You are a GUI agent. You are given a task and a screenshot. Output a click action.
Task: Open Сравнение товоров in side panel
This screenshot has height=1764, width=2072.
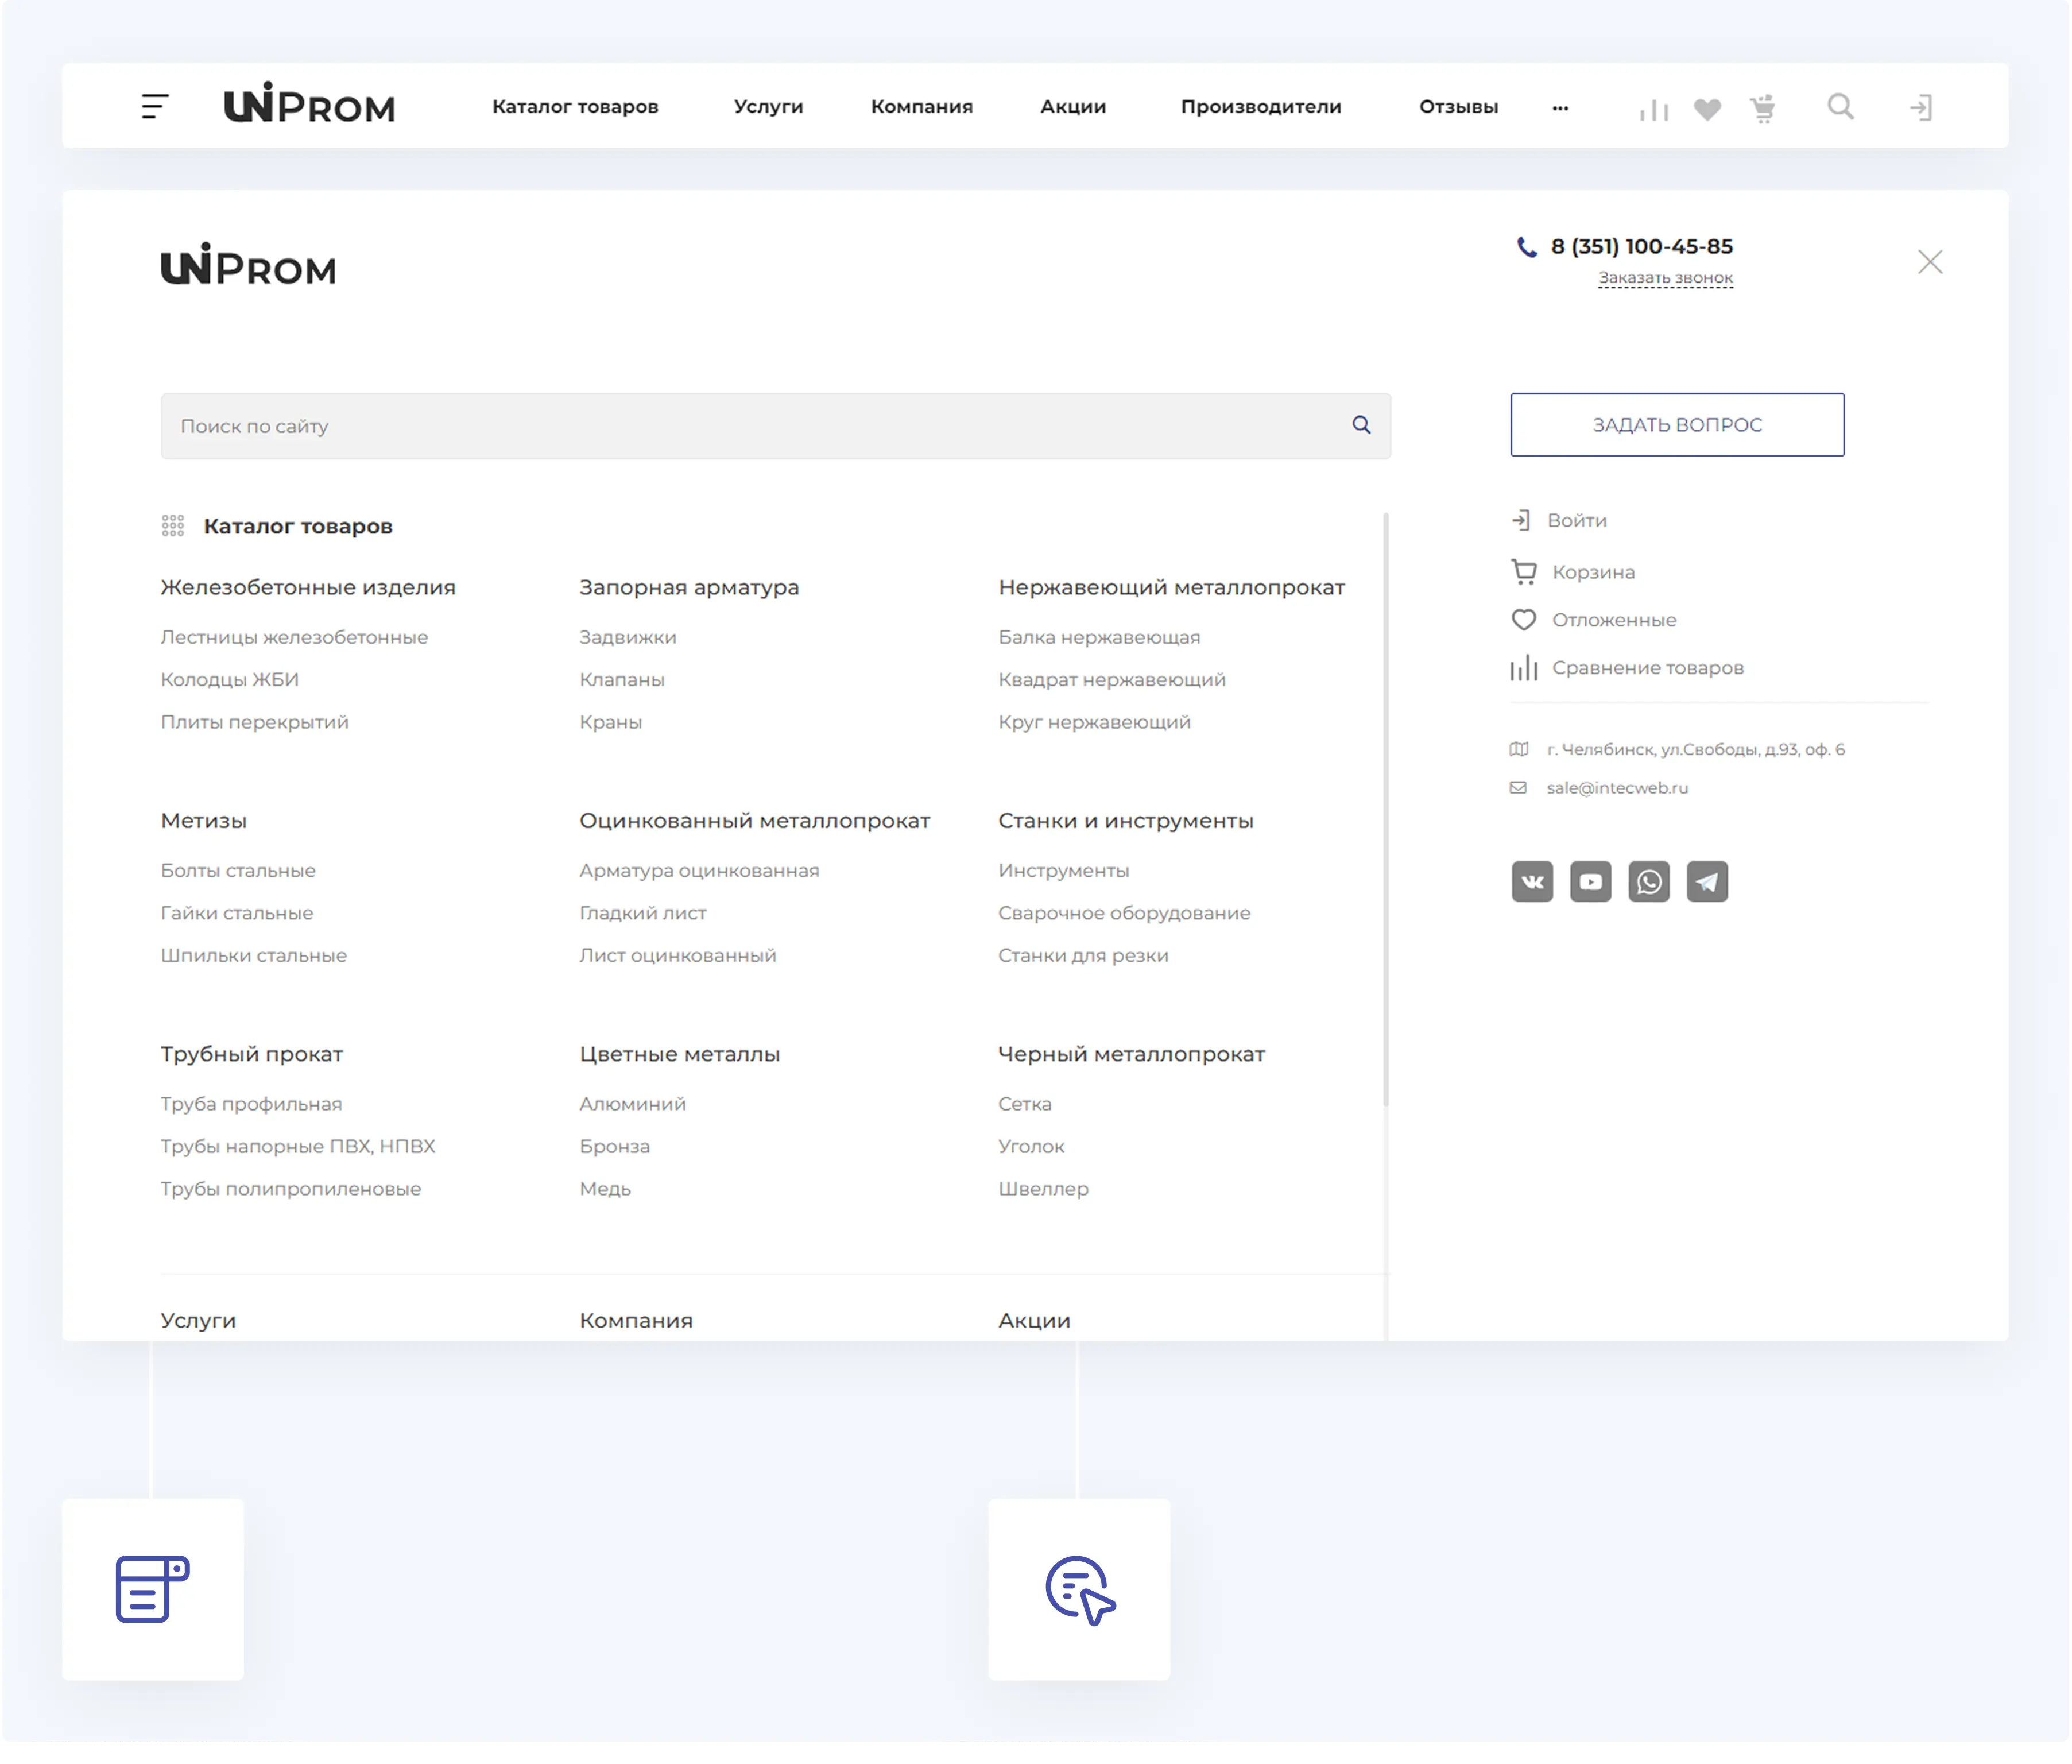[x=1647, y=667]
